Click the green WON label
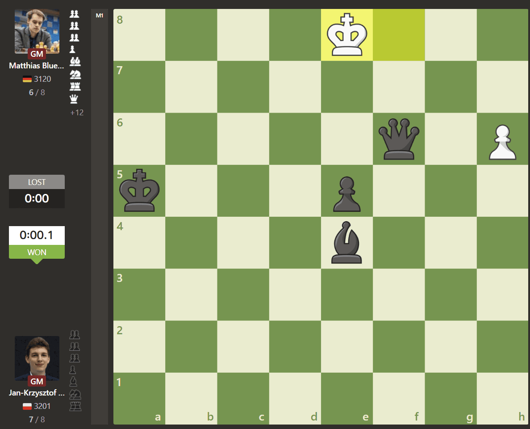 [x=37, y=252]
